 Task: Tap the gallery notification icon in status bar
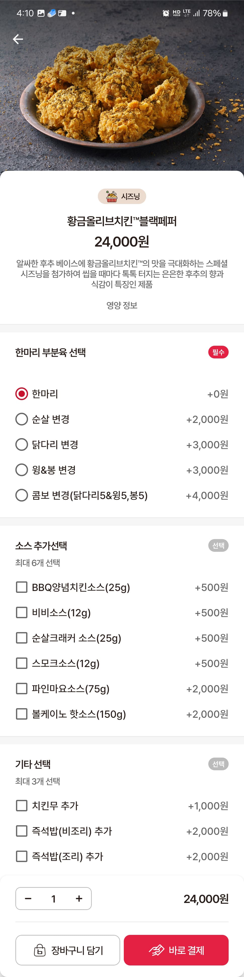41,13
